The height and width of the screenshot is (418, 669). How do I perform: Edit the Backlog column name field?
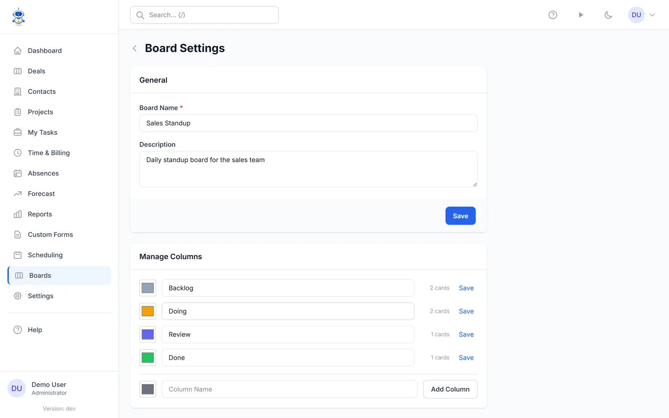click(288, 288)
